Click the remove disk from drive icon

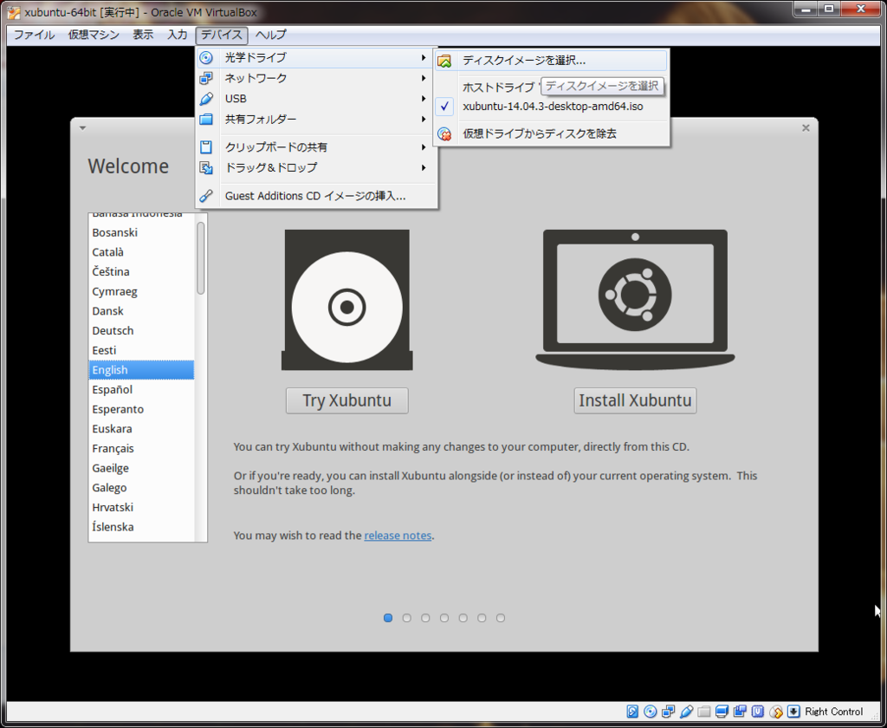point(444,134)
